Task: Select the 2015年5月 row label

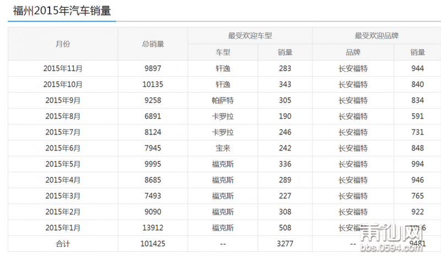Action: 63,164
